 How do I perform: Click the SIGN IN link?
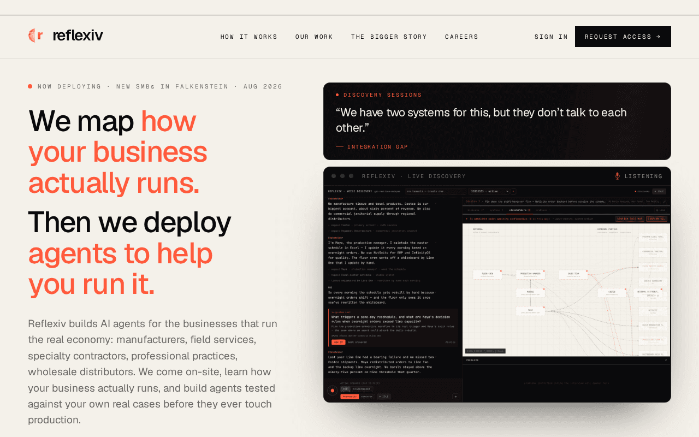coord(551,37)
